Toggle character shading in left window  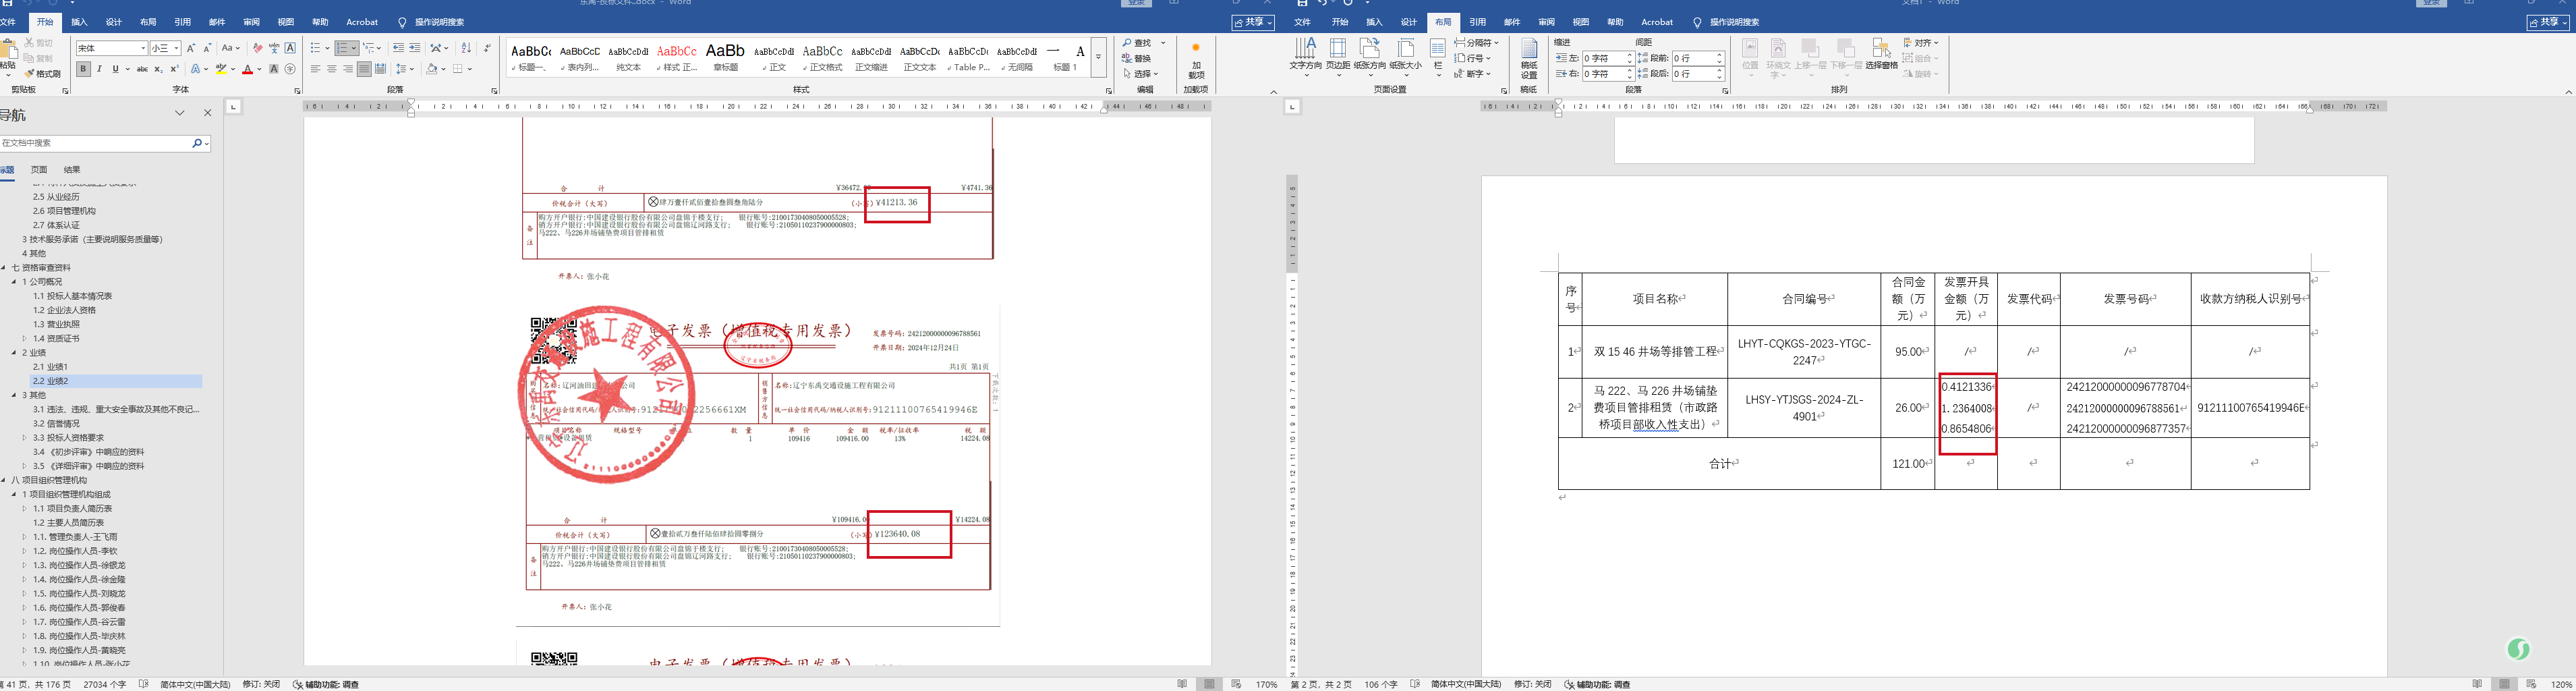click(274, 69)
